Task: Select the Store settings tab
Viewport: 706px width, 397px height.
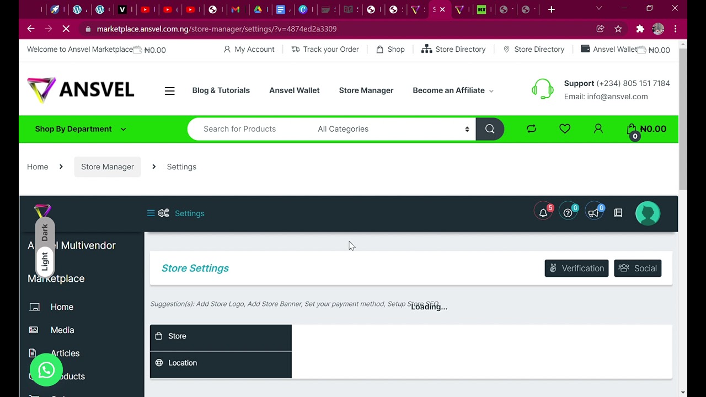Action: (x=221, y=336)
